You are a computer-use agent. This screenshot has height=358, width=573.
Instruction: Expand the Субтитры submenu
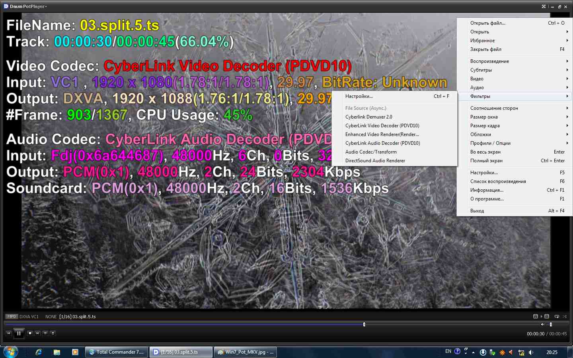517,70
